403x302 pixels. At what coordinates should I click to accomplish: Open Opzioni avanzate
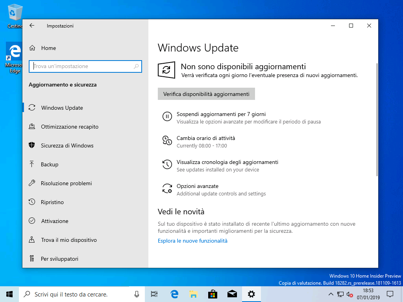click(198, 186)
